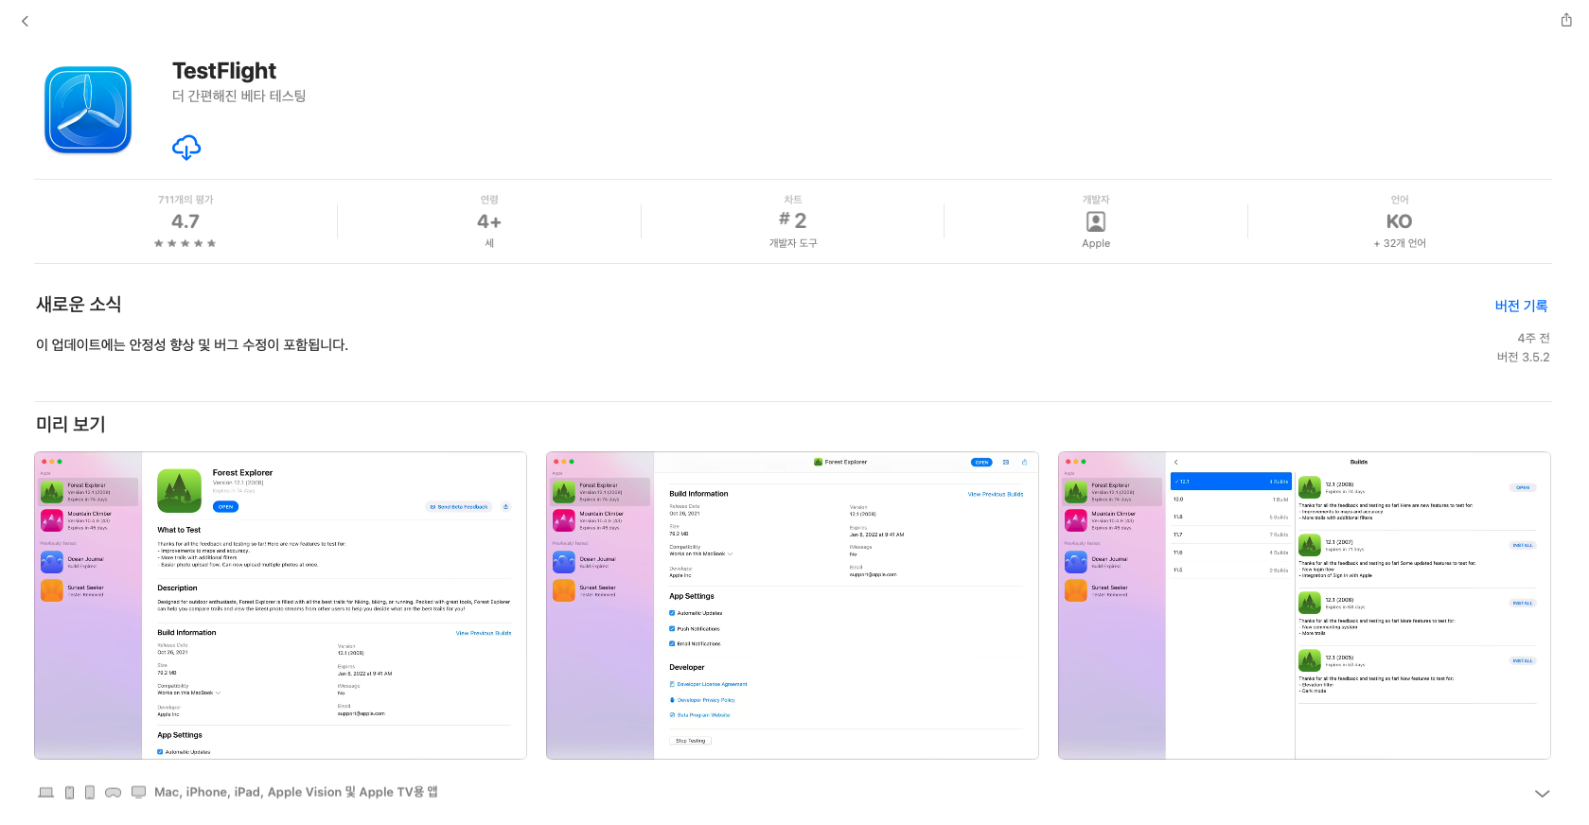Open 버전 기록 version history link

pos(1521,306)
